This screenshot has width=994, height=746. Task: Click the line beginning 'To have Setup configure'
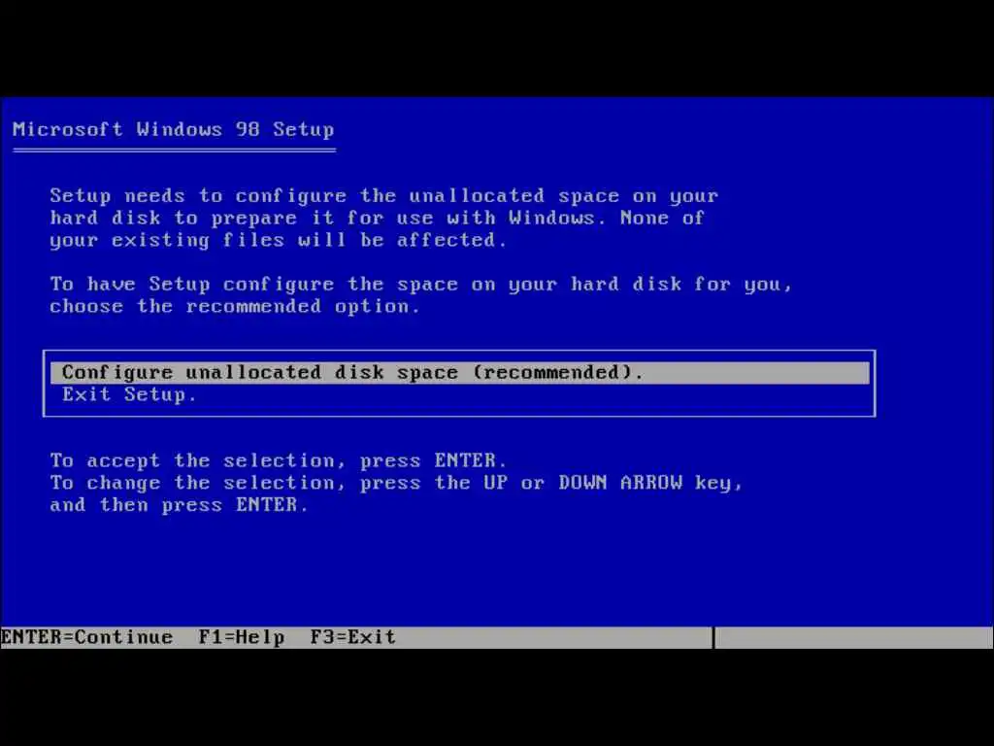click(x=421, y=285)
